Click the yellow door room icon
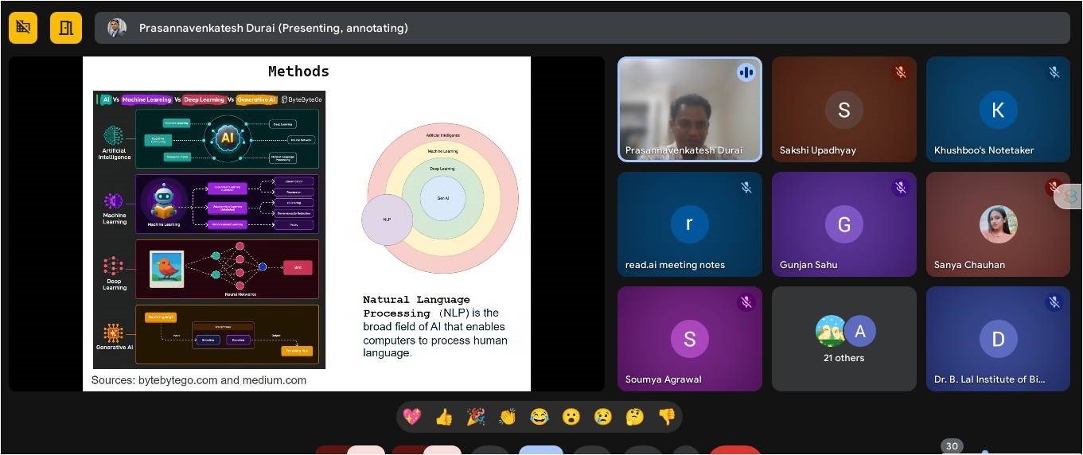 66,28
